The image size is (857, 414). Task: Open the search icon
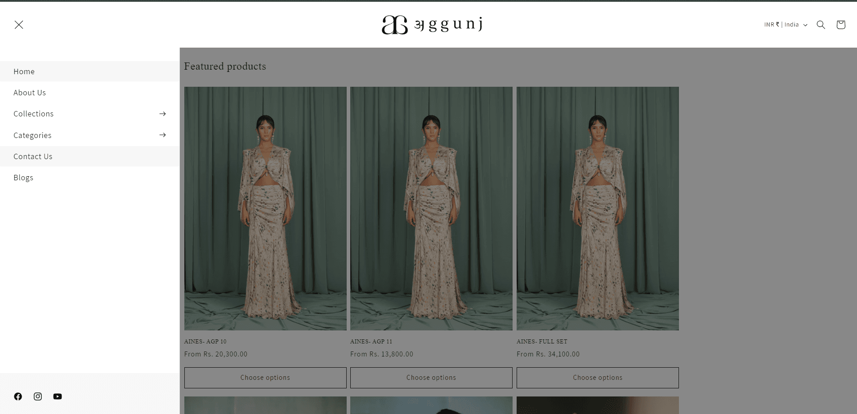click(x=821, y=25)
